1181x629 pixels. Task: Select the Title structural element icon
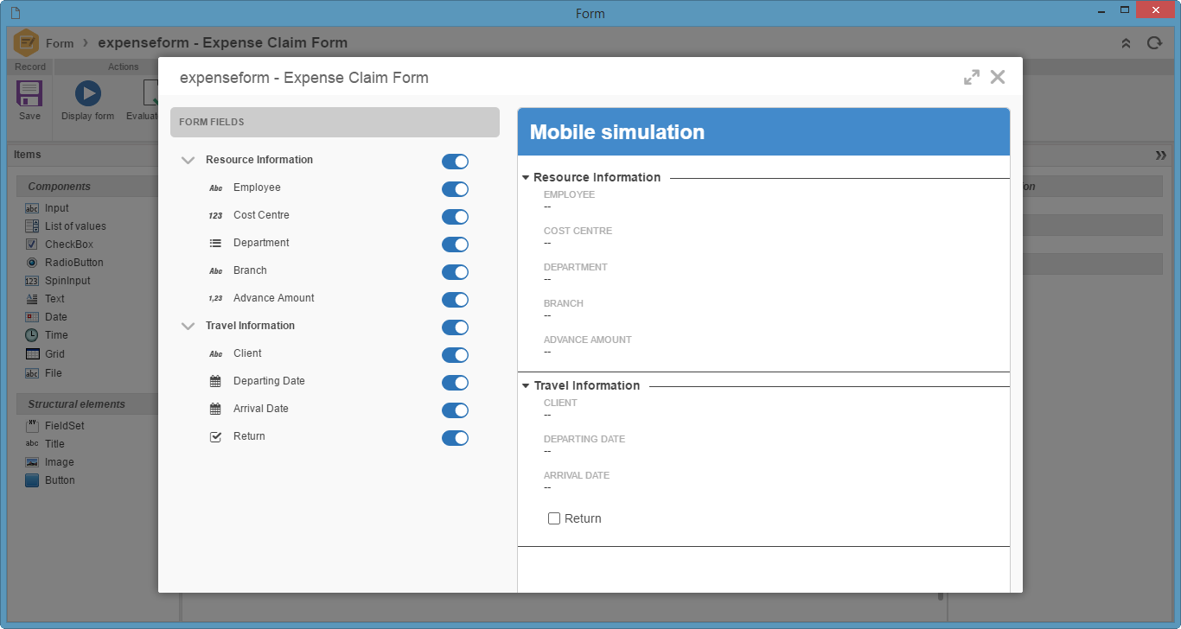(x=32, y=444)
